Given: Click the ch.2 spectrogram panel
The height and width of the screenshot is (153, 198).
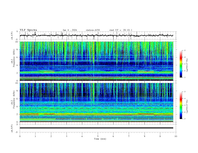Looking at the screenshot, I should coord(96,102).
